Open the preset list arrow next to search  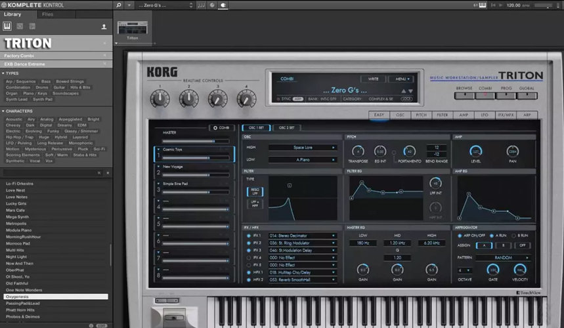click(x=129, y=5)
